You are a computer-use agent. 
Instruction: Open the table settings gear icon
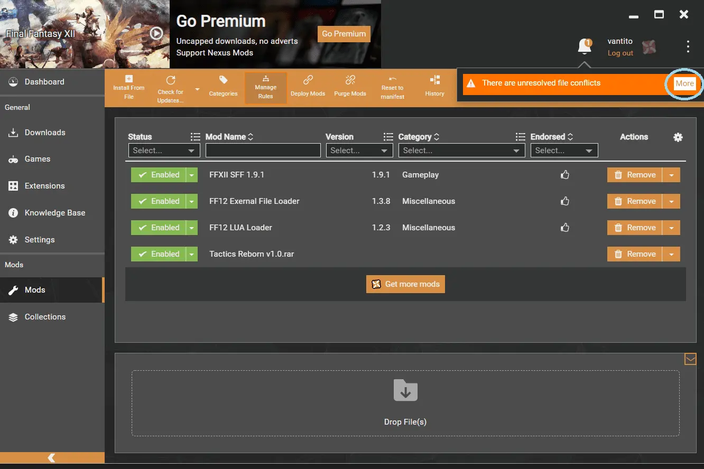pyautogui.click(x=678, y=137)
